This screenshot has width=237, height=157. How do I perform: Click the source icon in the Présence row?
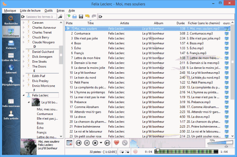(227, 102)
